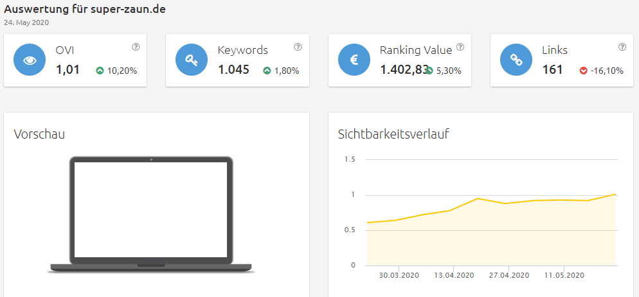Click the green up arrow beside 10,20%
Viewport: 639px width, 297px height.
pos(100,71)
